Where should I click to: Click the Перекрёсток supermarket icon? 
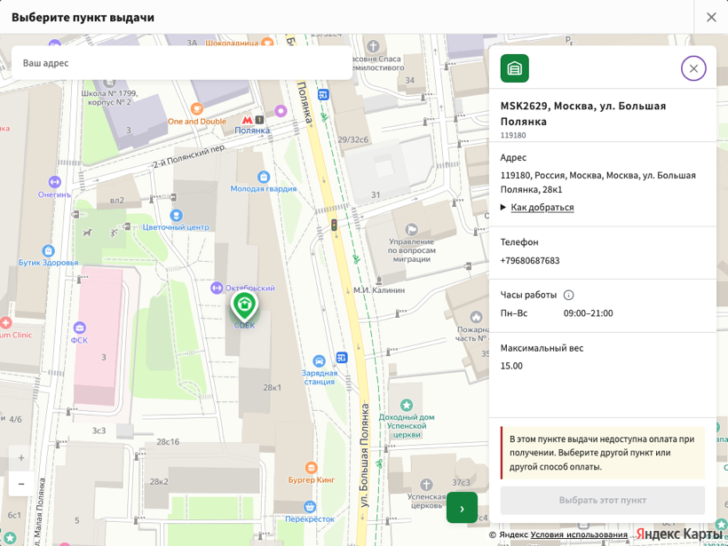(310, 507)
